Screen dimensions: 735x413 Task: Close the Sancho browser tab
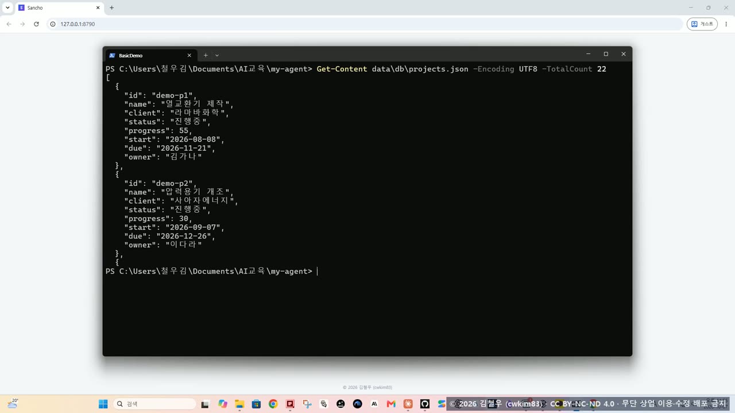(98, 8)
